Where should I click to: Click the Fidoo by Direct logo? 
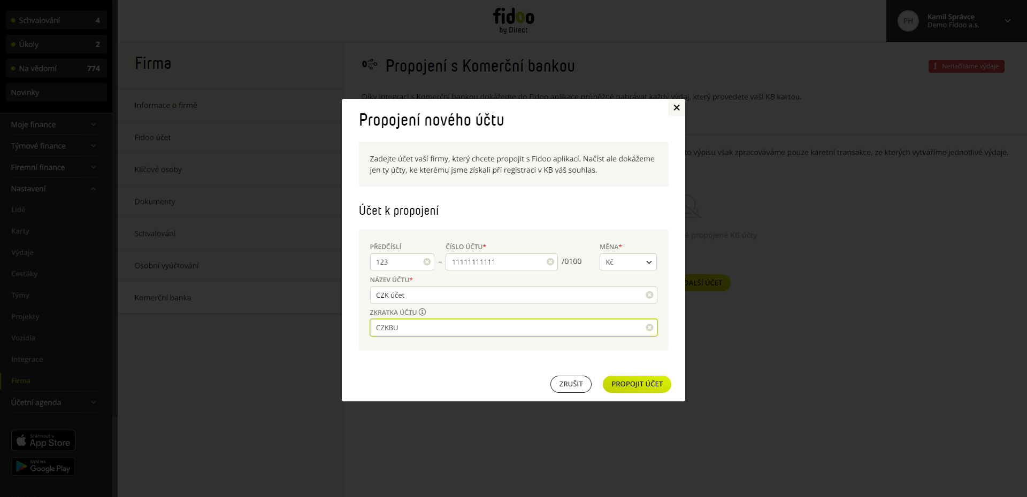pos(513,21)
